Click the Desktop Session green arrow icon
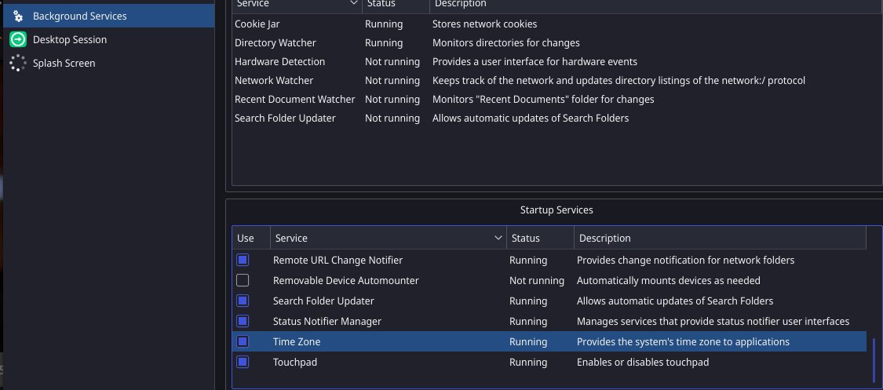This screenshot has width=883, height=390. [18, 39]
